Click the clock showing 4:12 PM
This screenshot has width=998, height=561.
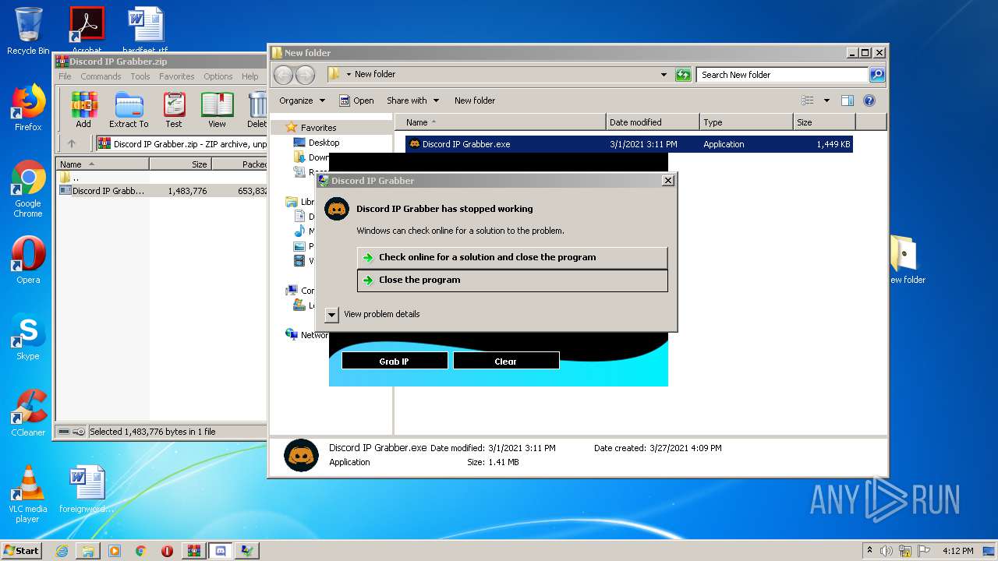point(958,551)
